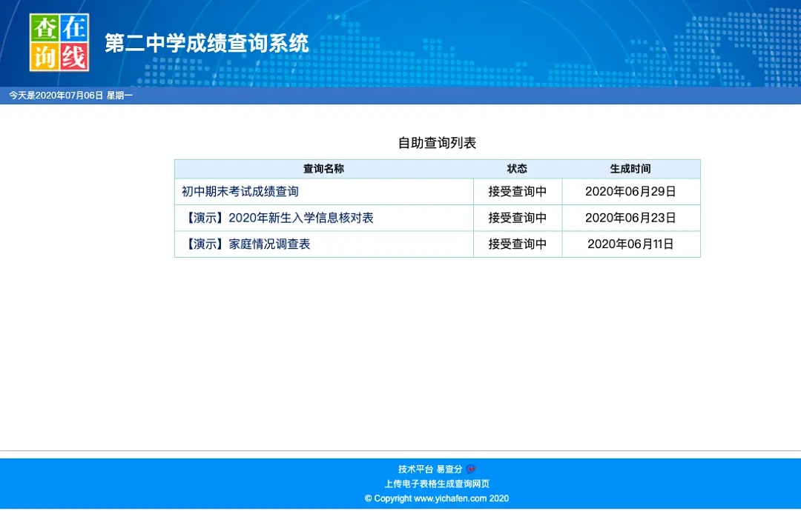The width and height of the screenshot is (801, 511).
Task: Click the date 2020年06月29日
Action: point(631,192)
